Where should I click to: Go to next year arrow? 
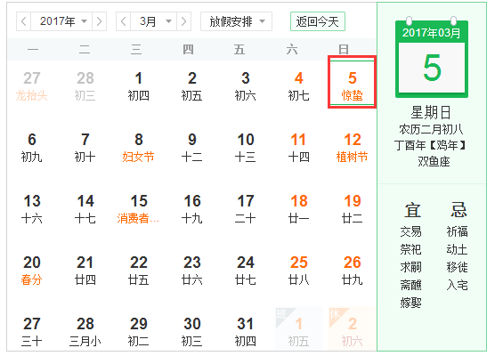pos(99,21)
